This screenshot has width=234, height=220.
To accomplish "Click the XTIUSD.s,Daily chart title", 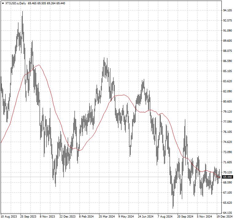I will [x=16, y=3].
